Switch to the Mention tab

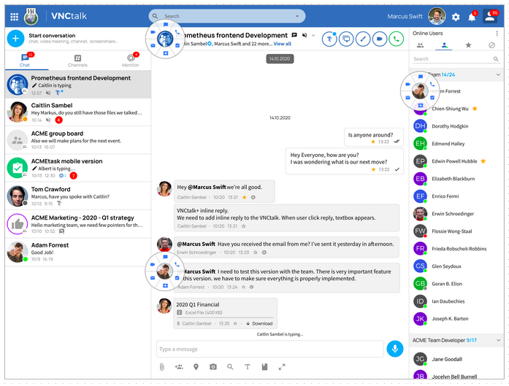coord(131,61)
